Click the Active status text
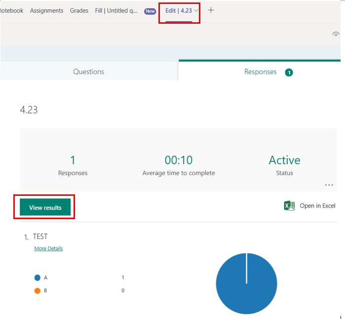 tap(284, 160)
